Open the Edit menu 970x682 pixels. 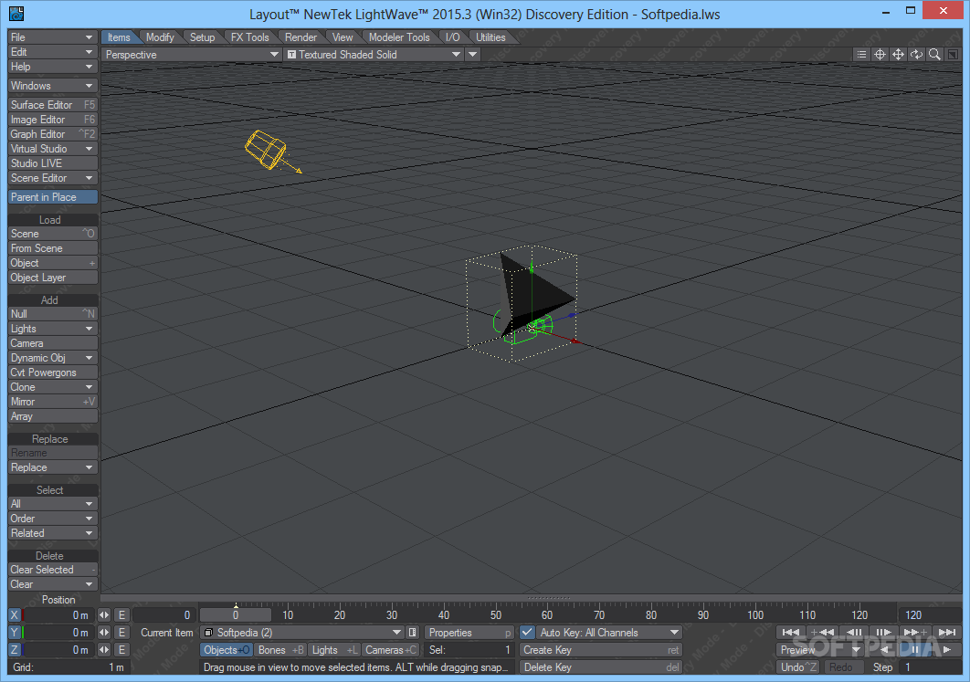53,52
